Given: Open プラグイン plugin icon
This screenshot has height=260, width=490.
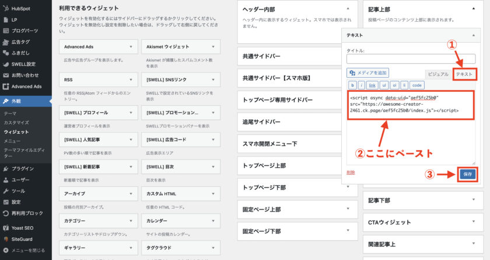Looking at the screenshot, I should click(x=6, y=169).
